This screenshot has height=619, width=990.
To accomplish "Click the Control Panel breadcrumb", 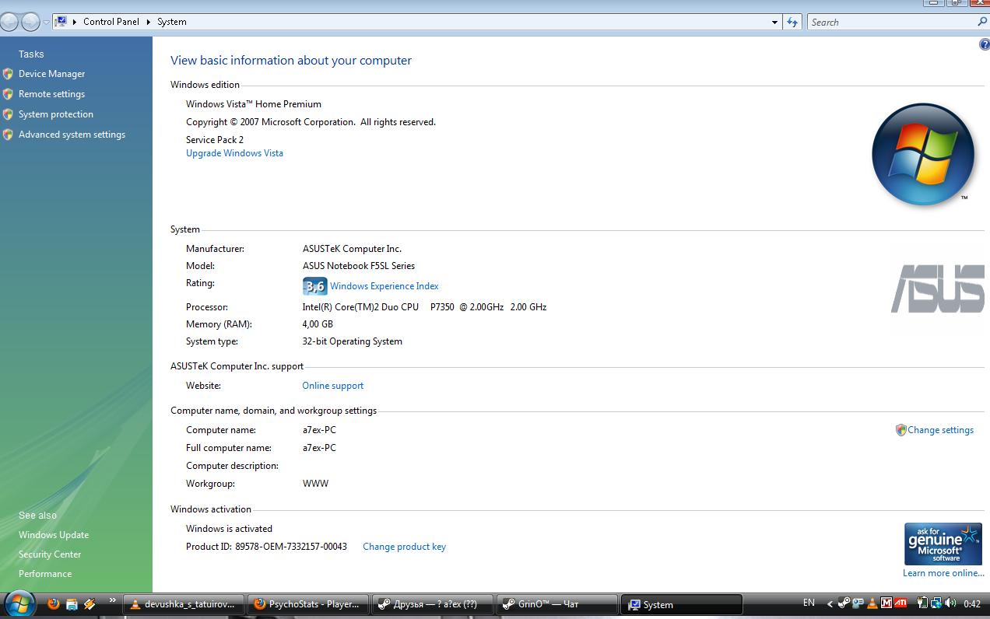I will tap(111, 22).
